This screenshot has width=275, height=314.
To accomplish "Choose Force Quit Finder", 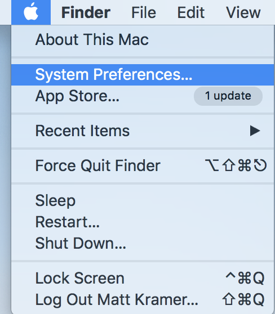I will coord(143,165).
